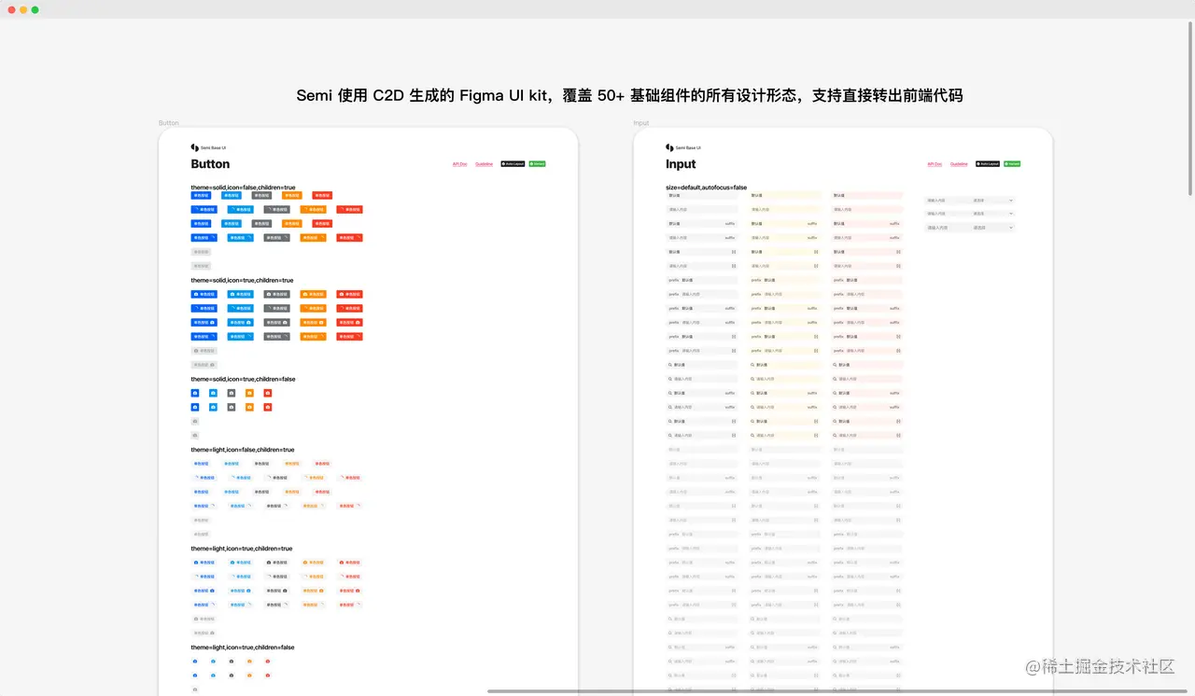This screenshot has width=1195, height=696.
Task: Select first-row gray light-theme icon-only button
Action: pos(232,661)
